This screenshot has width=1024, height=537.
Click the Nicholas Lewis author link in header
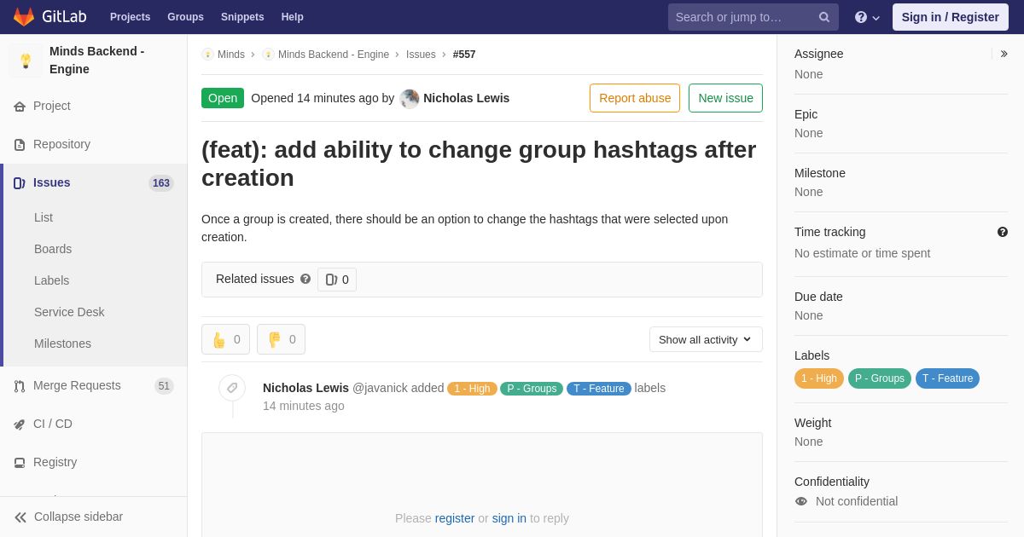pyautogui.click(x=466, y=98)
